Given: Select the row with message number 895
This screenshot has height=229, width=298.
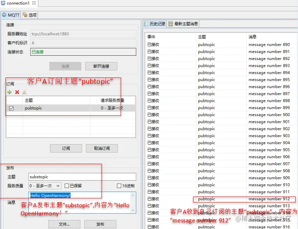Looking at the screenshot, I should tap(221, 80).
